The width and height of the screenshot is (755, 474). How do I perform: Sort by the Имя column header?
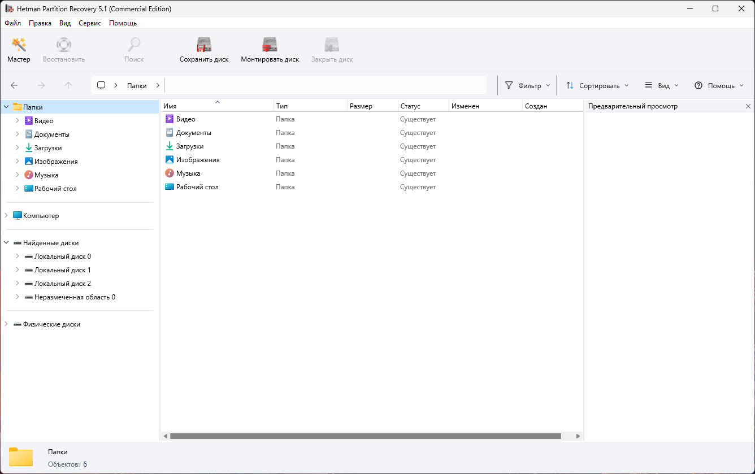click(x=217, y=106)
